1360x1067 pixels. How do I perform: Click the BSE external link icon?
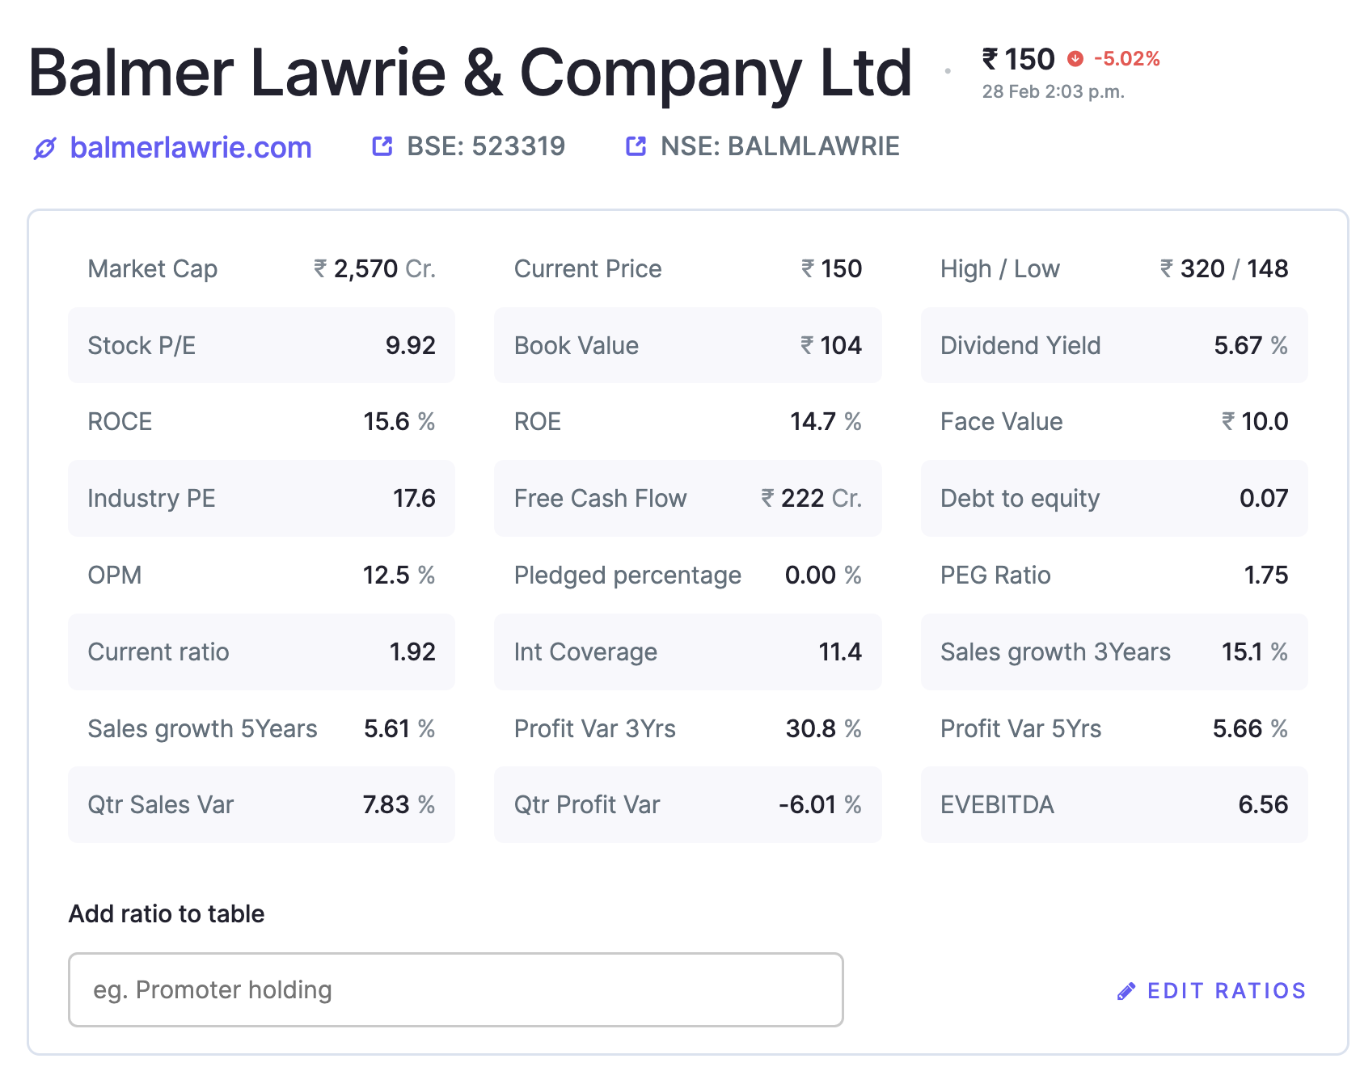(382, 146)
